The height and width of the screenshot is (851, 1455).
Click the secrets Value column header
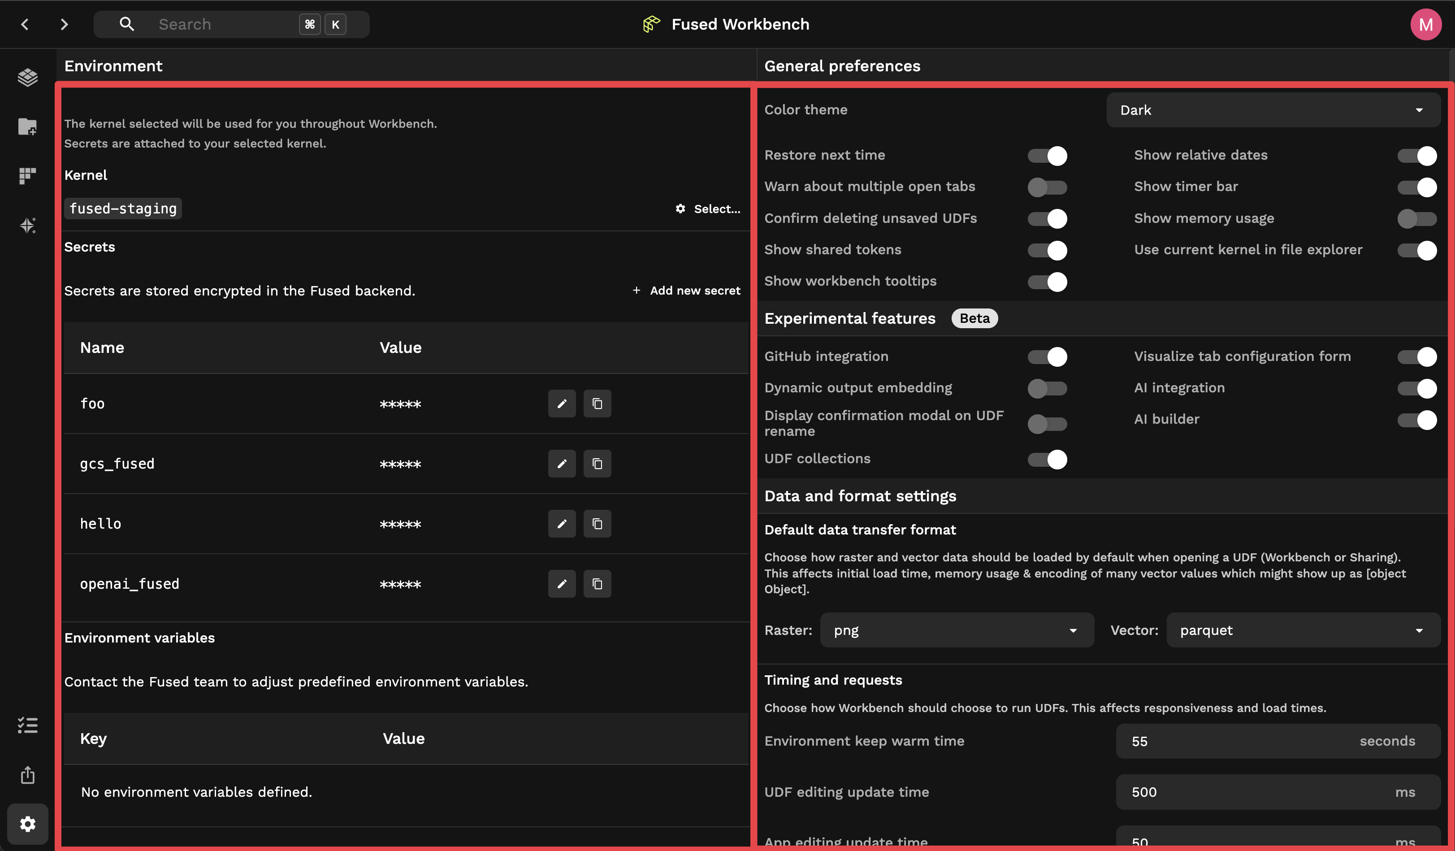[401, 348]
